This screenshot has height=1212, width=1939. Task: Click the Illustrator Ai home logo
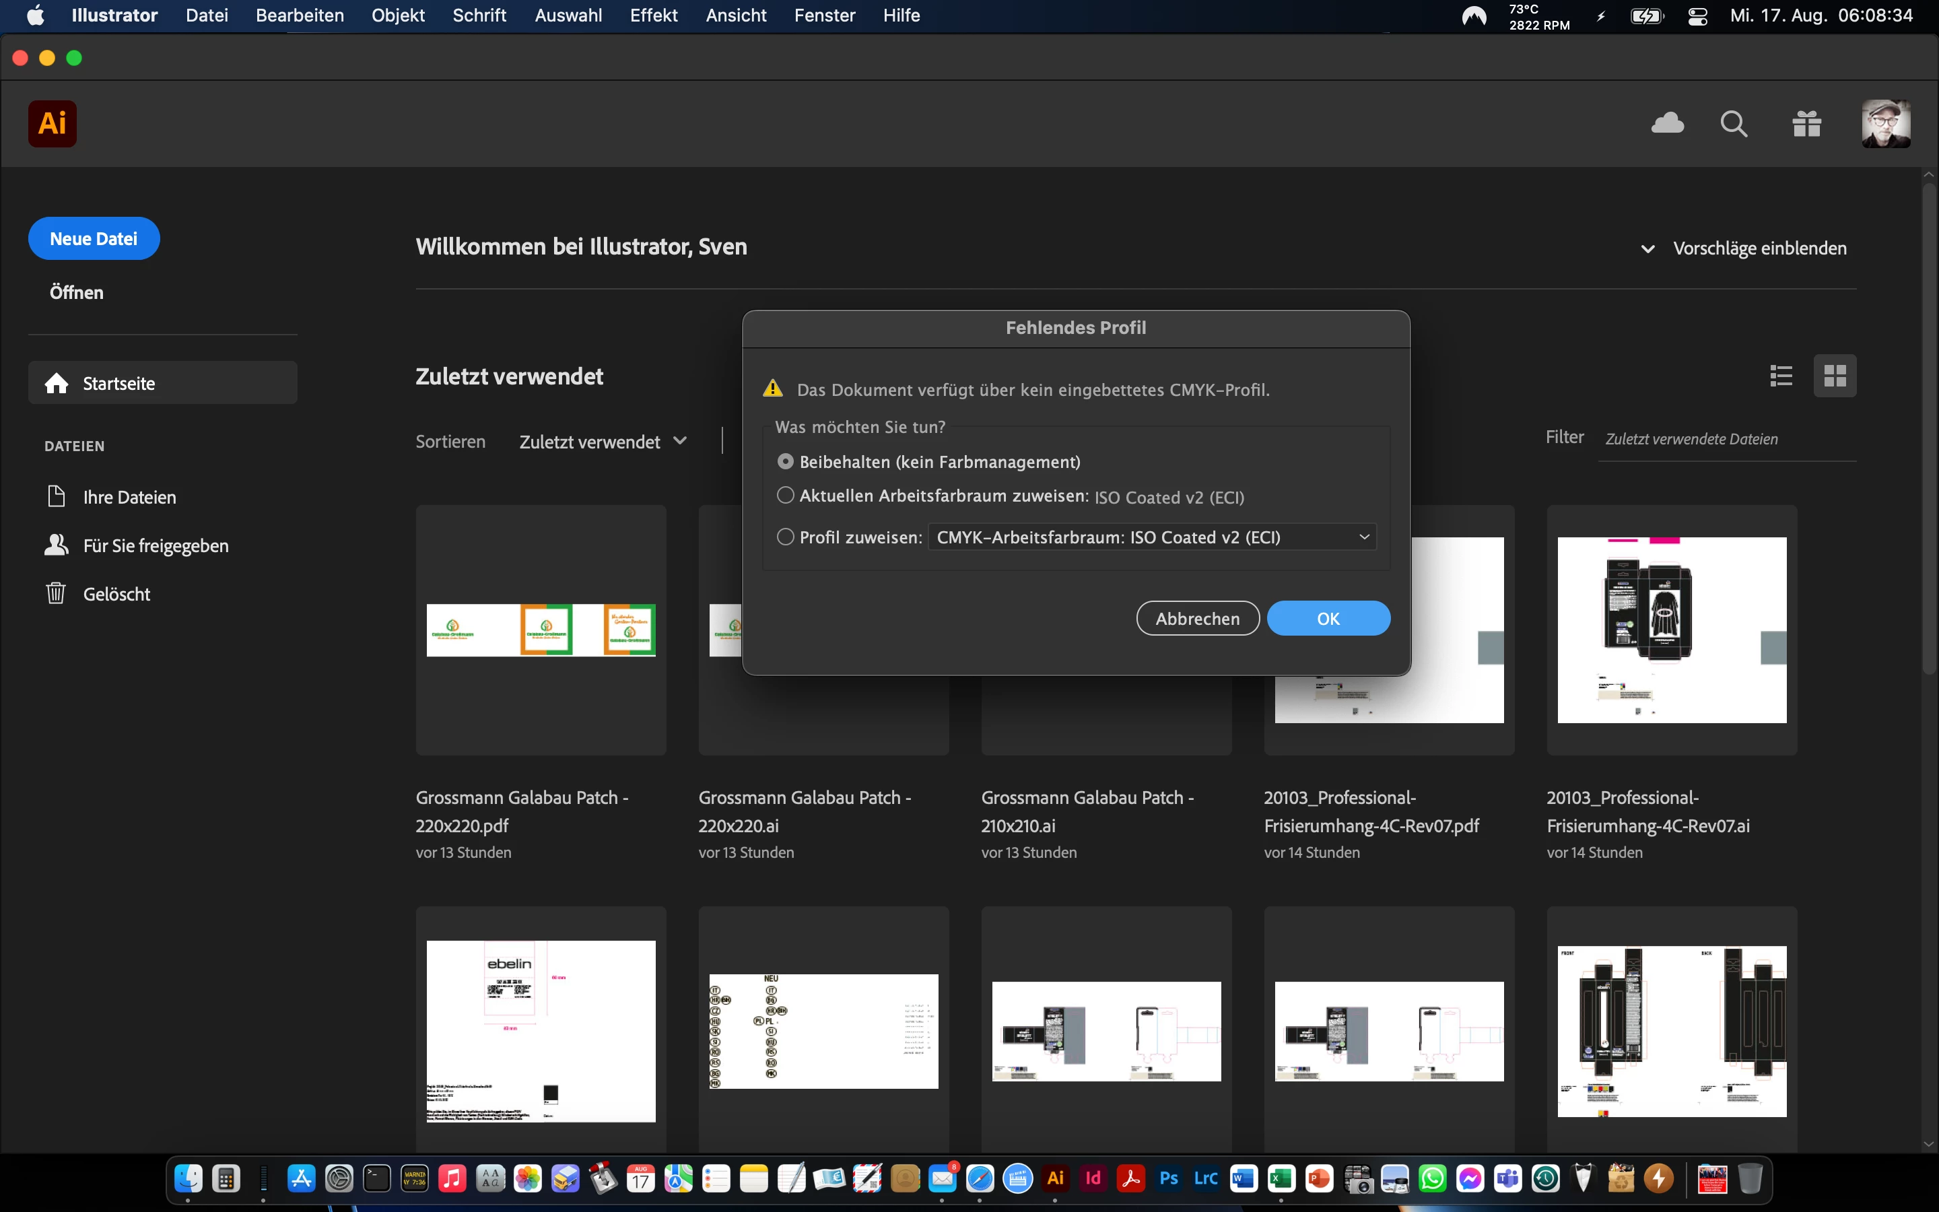[x=53, y=123]
